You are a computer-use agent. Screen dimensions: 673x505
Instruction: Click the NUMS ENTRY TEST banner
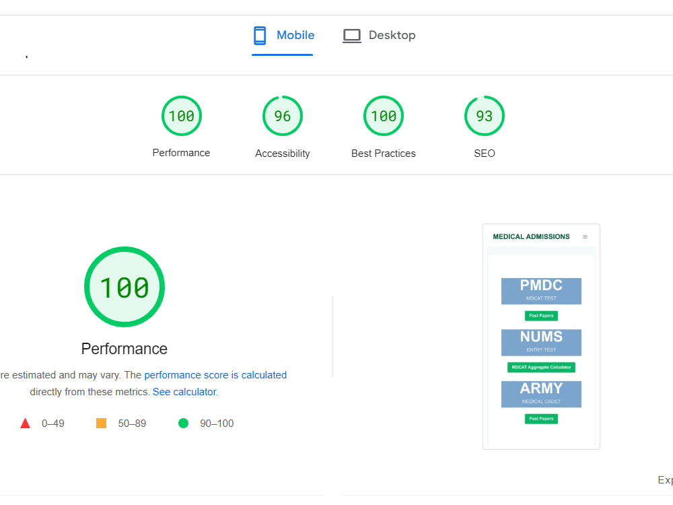[x=541, y=343]
